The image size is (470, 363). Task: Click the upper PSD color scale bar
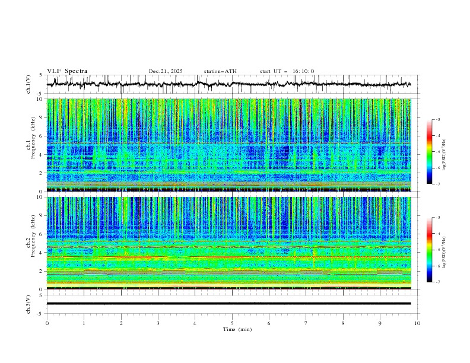pos(429,152)
